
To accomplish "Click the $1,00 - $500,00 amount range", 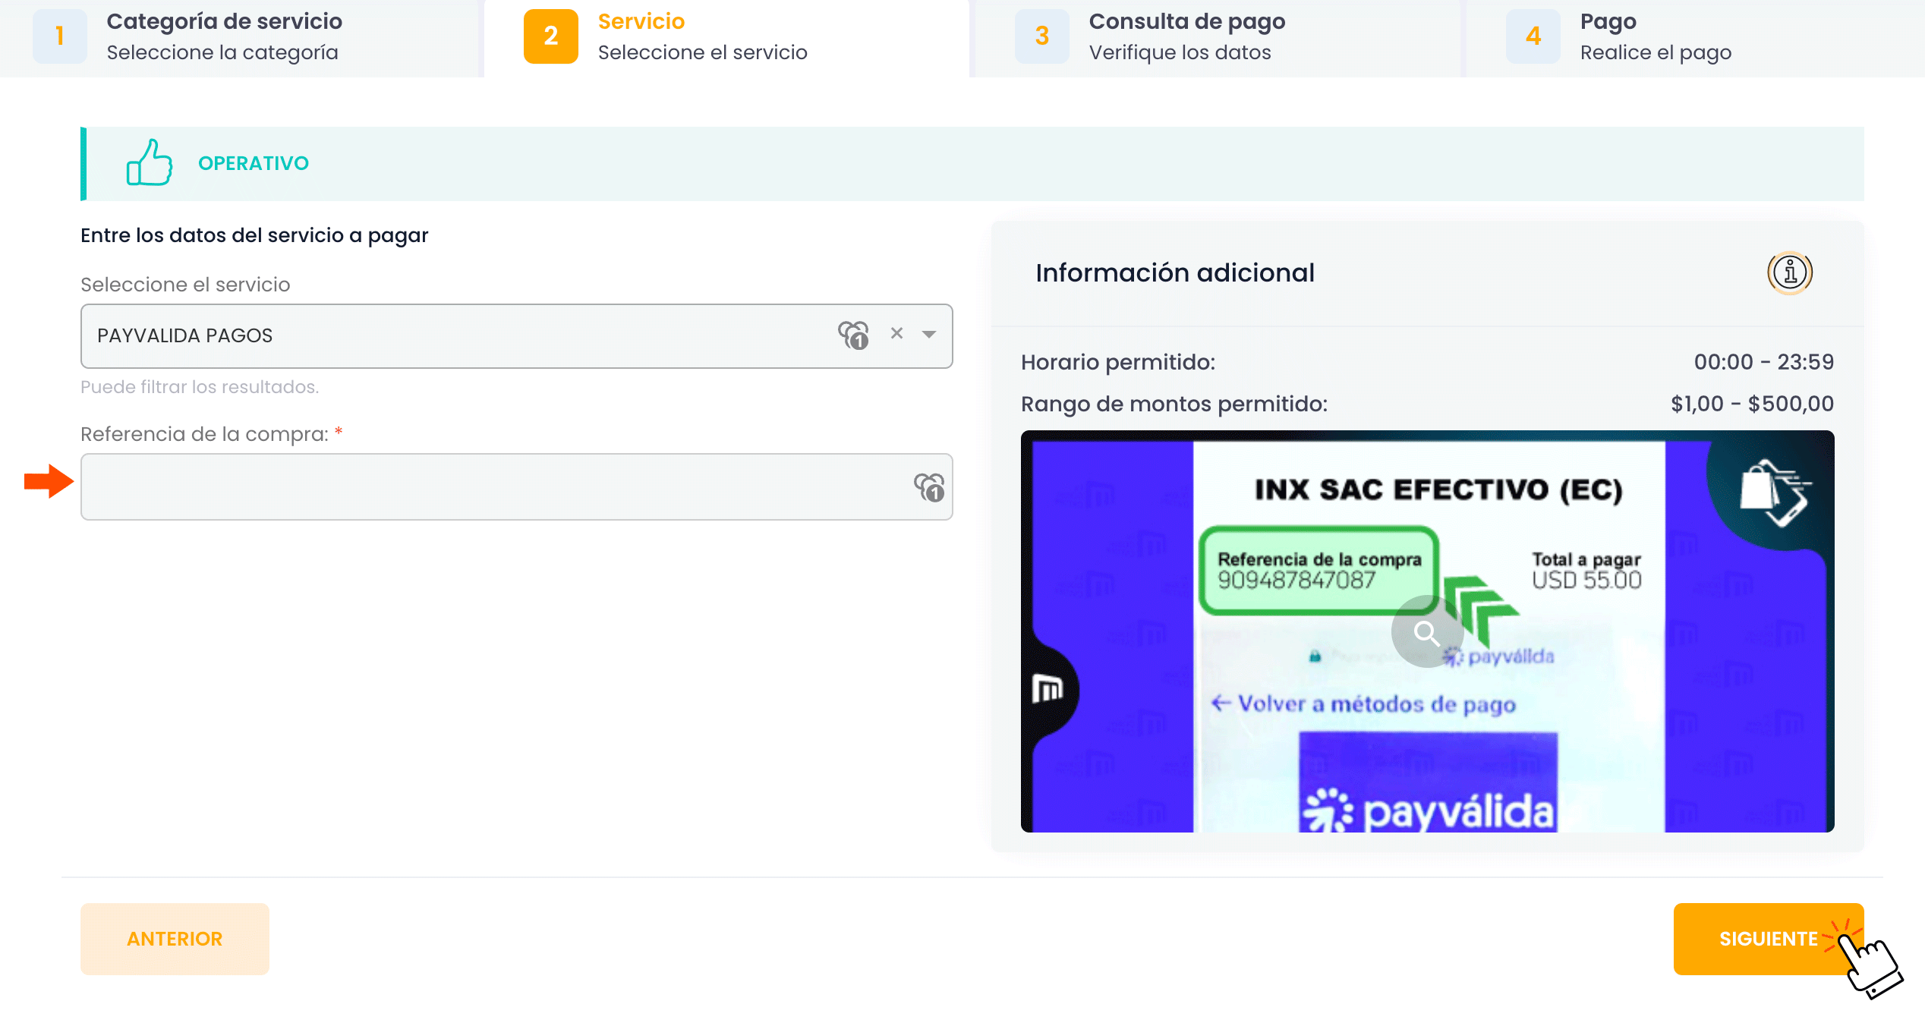I will click(1752, 404).
